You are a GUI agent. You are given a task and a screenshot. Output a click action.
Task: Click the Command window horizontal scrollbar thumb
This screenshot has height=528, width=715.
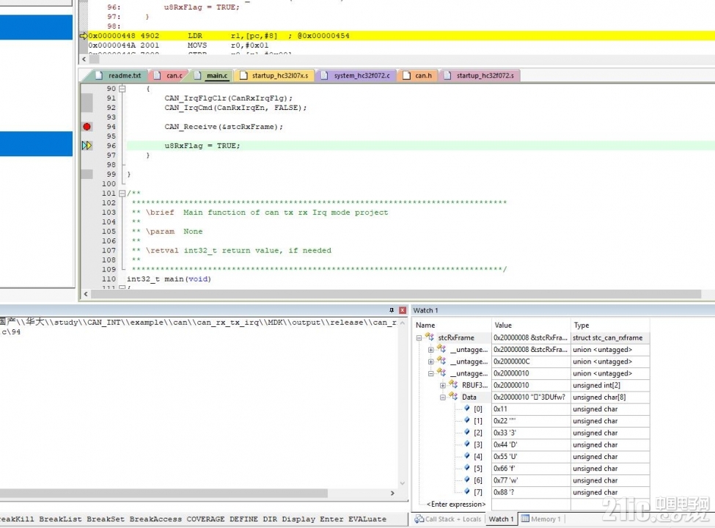pyautogui.click(x=164, y=493)
